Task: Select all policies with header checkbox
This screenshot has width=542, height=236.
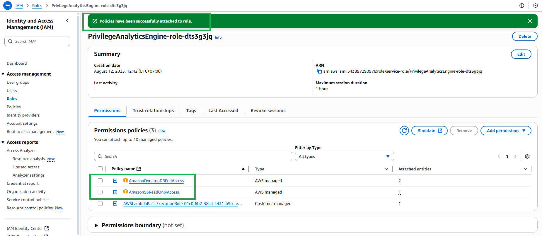Action: click(100, 169)
